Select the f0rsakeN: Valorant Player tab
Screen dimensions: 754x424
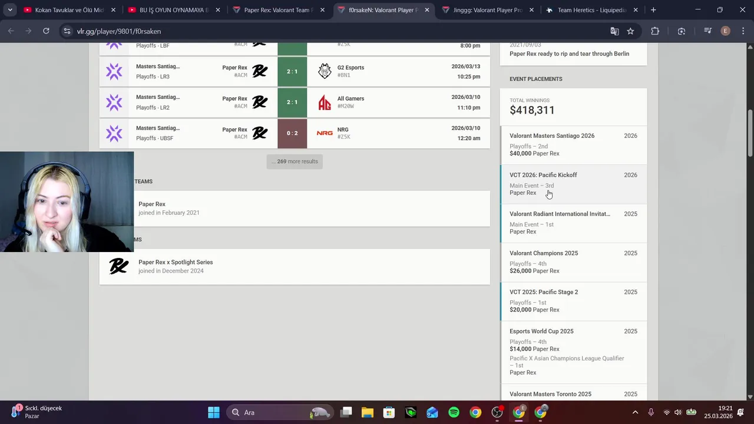384,10
